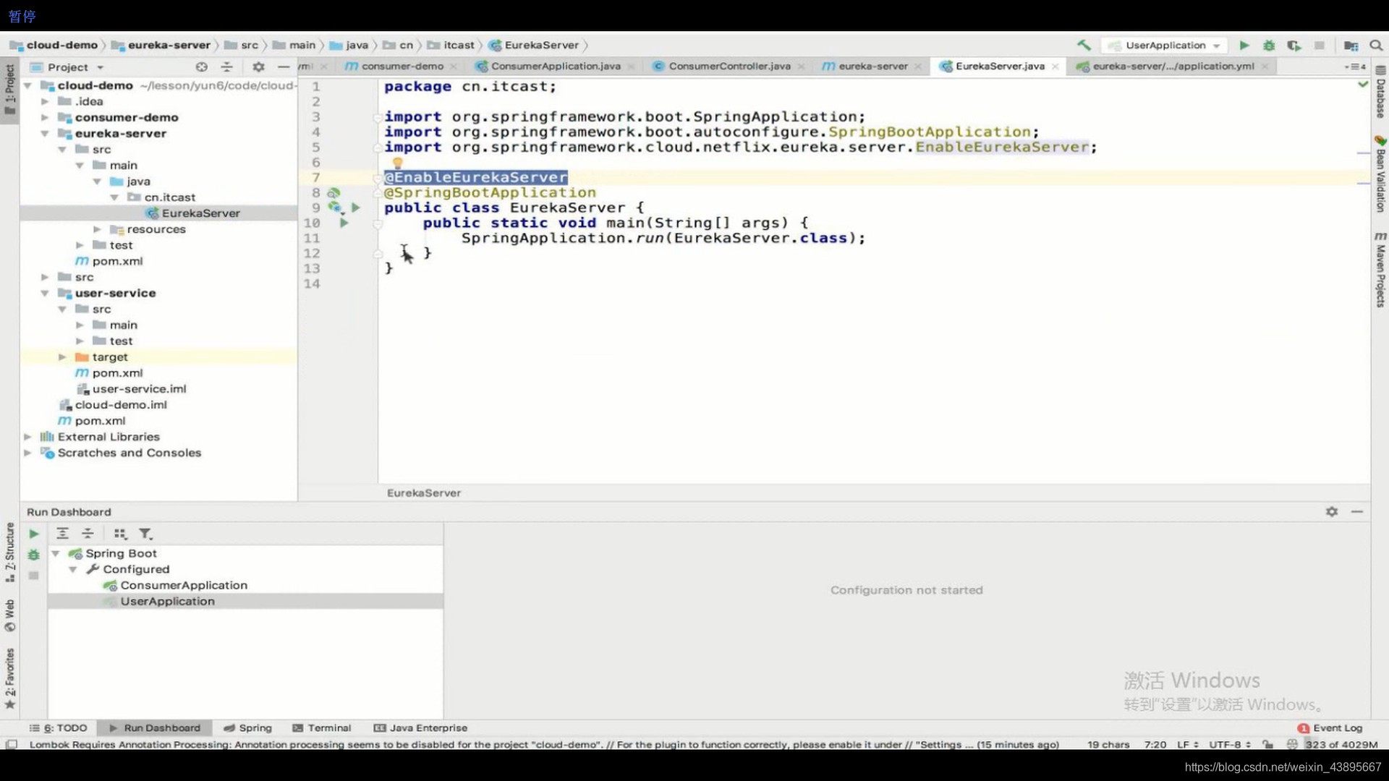Click group configurations icon in Run Dashboard
This screenshot has width=1389, height=781.
120,534
